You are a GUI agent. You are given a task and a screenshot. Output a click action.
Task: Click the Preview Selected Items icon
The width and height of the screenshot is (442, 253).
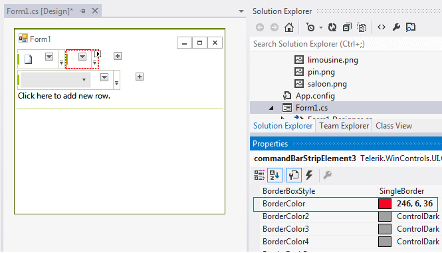click(x=411, y=27)
